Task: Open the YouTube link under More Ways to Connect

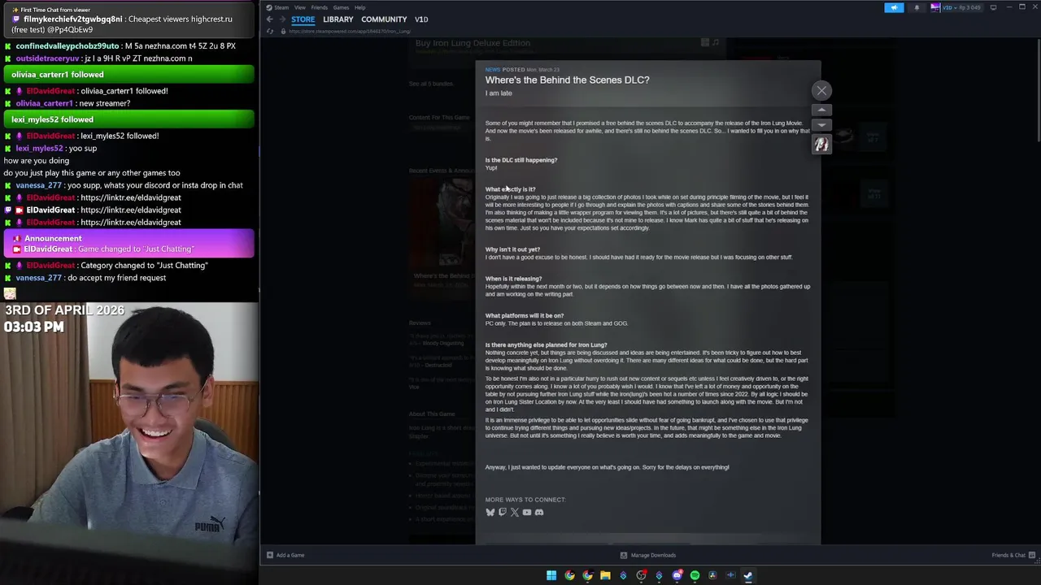Action: (x=526, y=513)
